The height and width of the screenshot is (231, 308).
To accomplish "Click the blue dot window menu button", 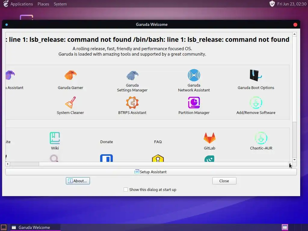I will (7, 25).
